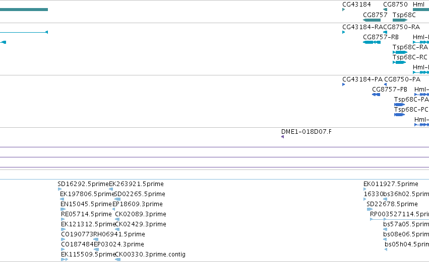Screen dimensions: 429x262
Task: Click the CO190773 EST label
Action: point(77,234)
